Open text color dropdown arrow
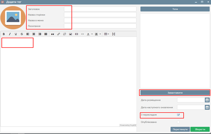This screenshot has height=134, width=211. (92, 34)
